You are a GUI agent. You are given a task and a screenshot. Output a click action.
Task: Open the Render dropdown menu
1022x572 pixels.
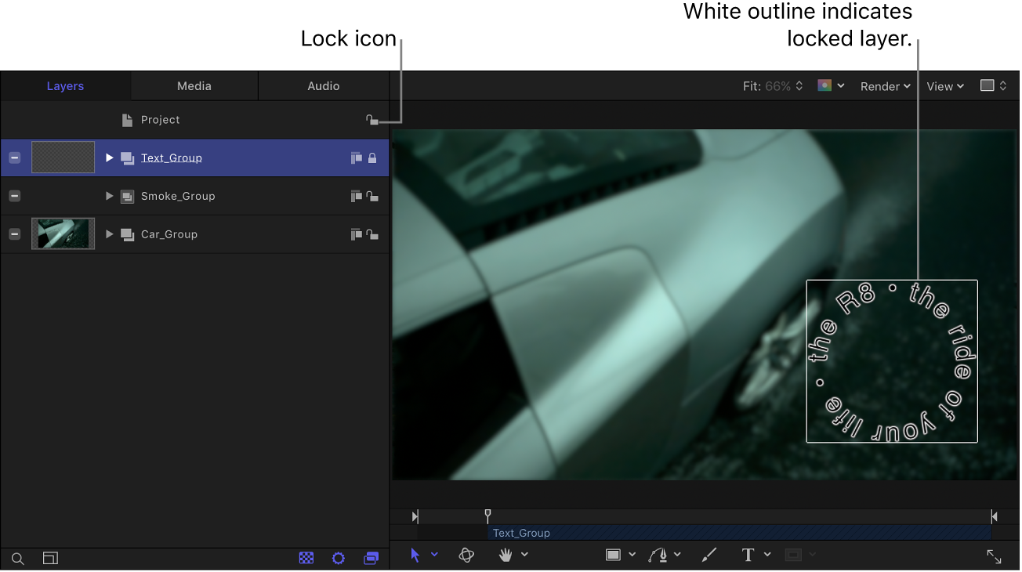pos(885,86)
